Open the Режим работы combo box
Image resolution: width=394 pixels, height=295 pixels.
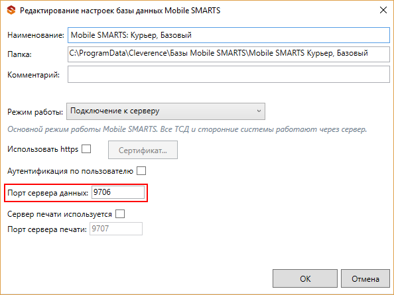point(166,111)
